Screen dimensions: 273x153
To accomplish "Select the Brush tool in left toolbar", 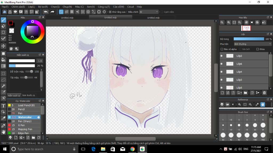I will click(3, 20).
